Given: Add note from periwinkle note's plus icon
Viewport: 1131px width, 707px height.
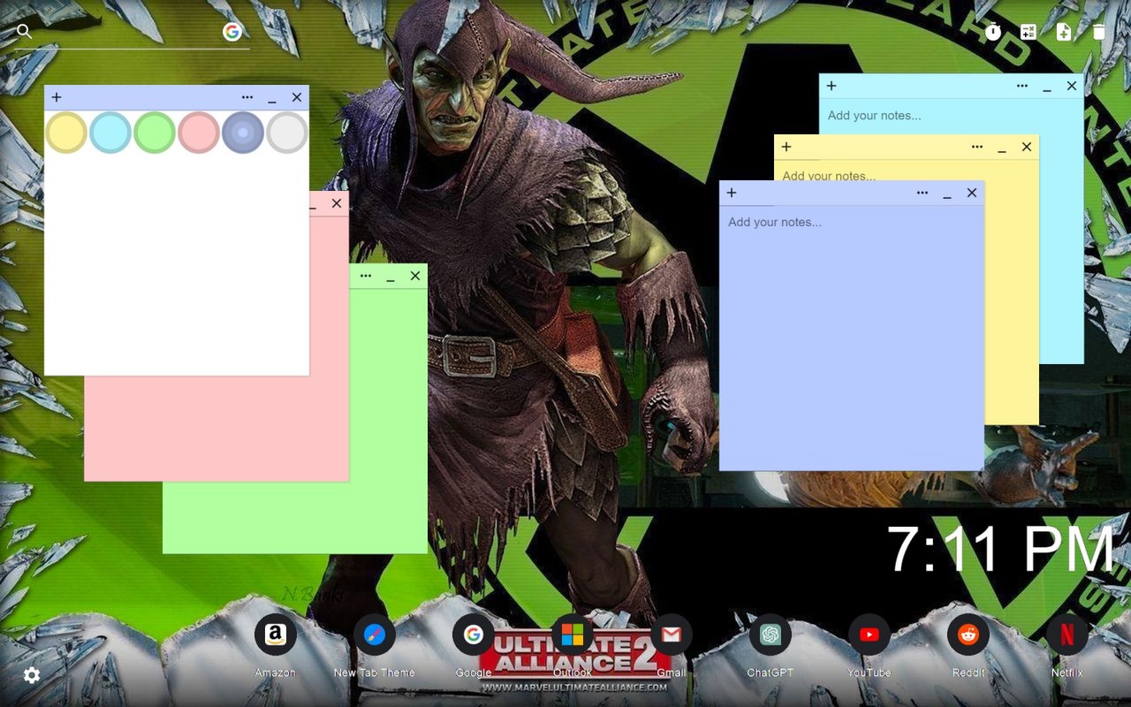Looking at the screenshot, I should tap(732, 193).
